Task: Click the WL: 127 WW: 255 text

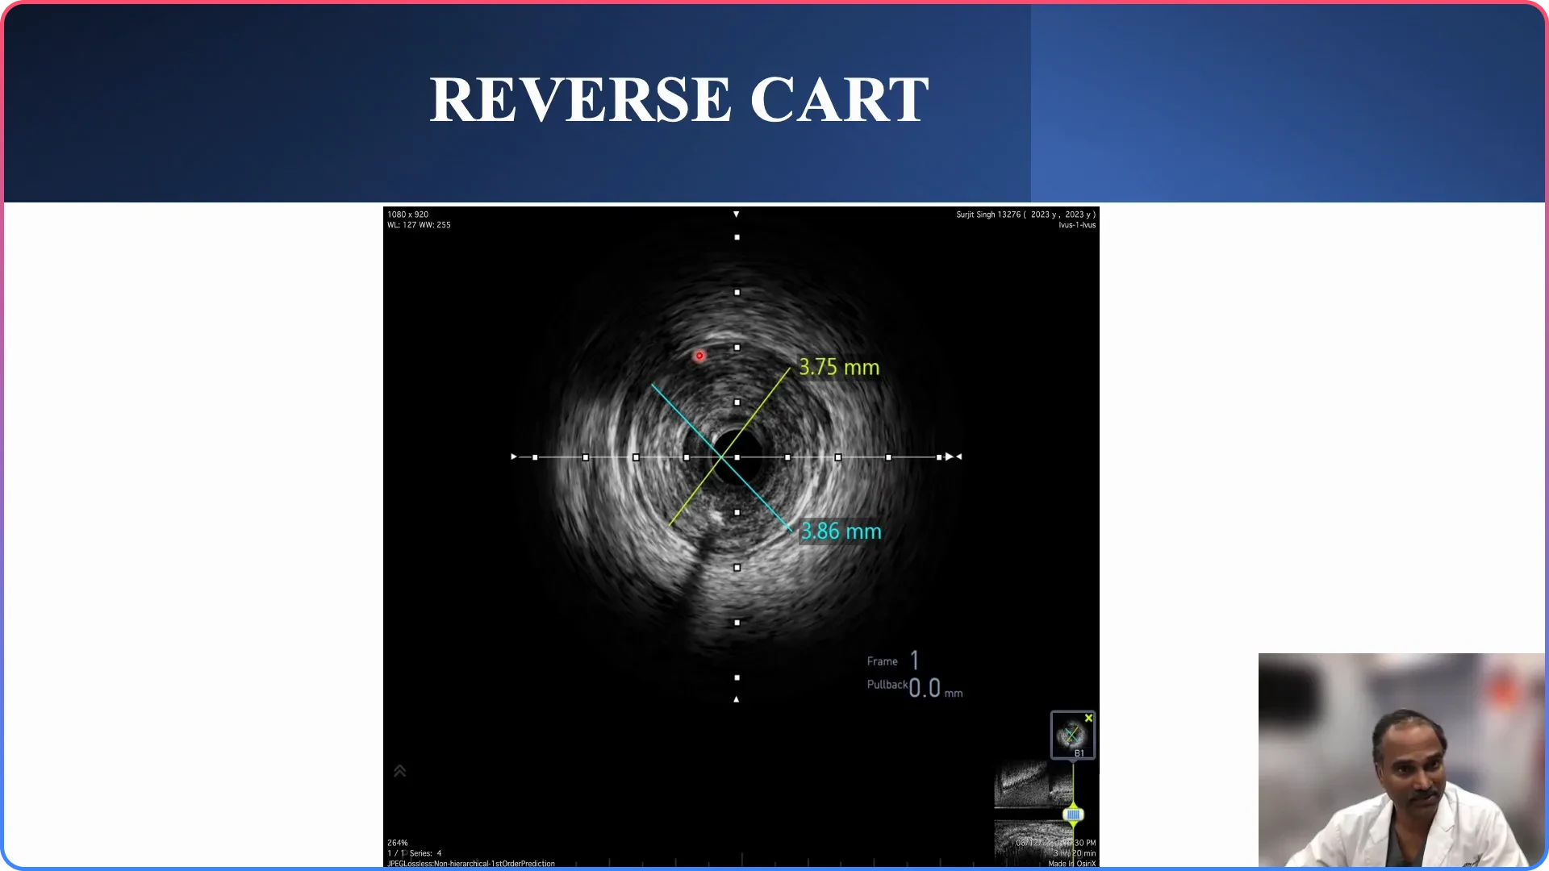Action: click(419, 225)
